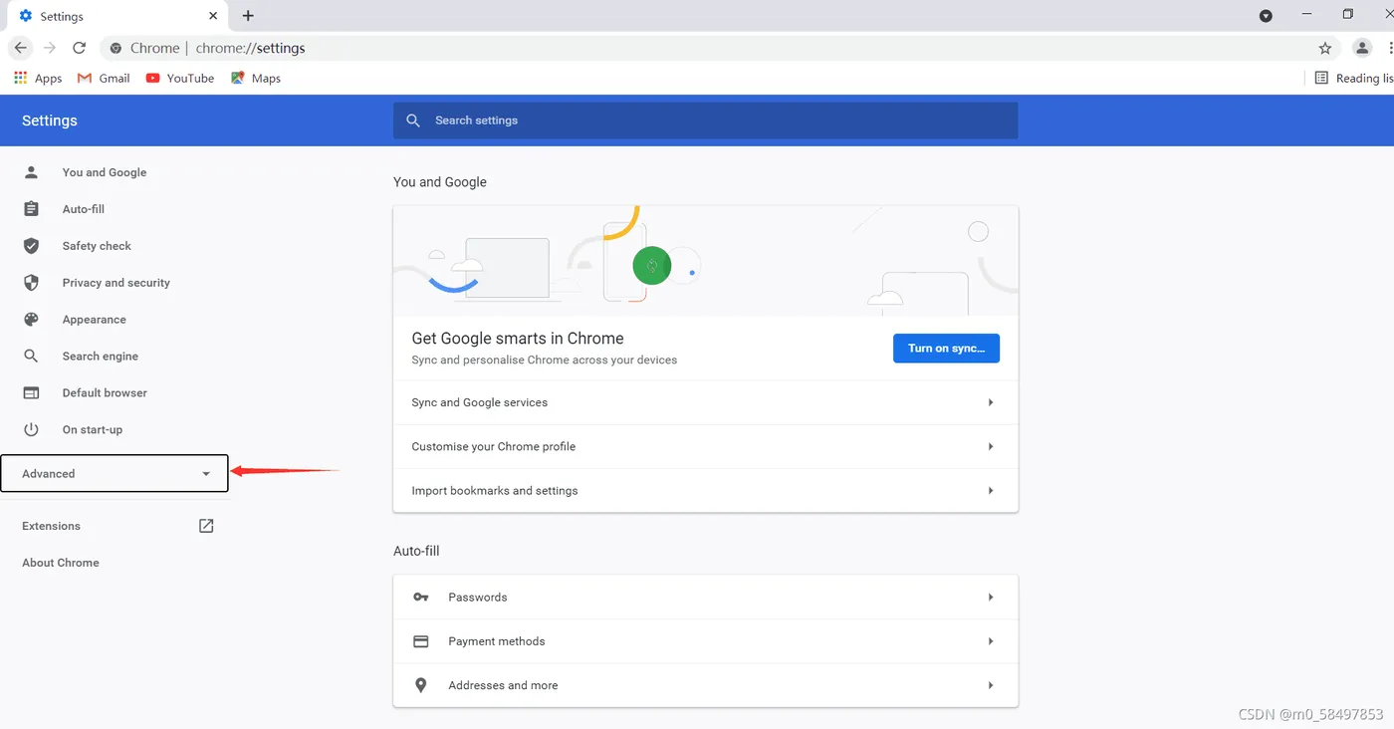Click the Payment methods card icon
The image size is (1394, 729).
421,641
